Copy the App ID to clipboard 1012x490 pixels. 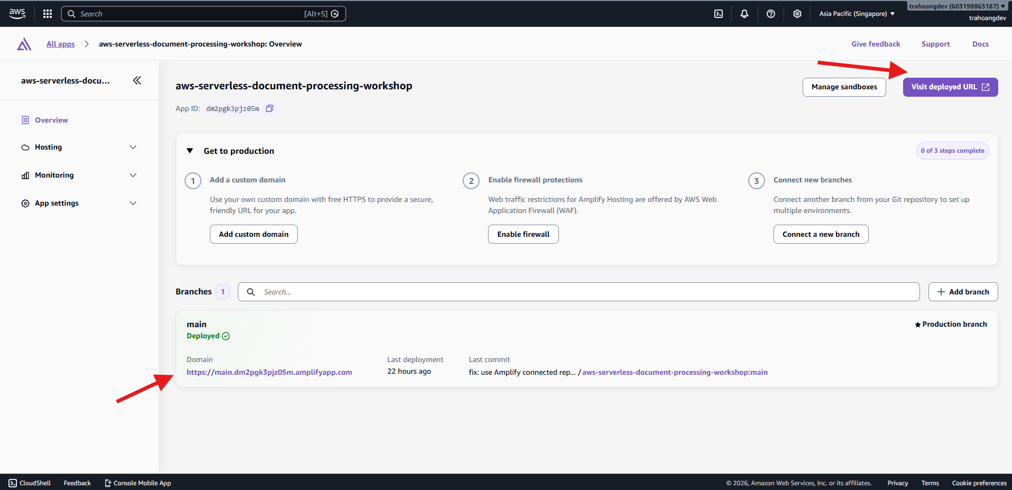point(270,108)
